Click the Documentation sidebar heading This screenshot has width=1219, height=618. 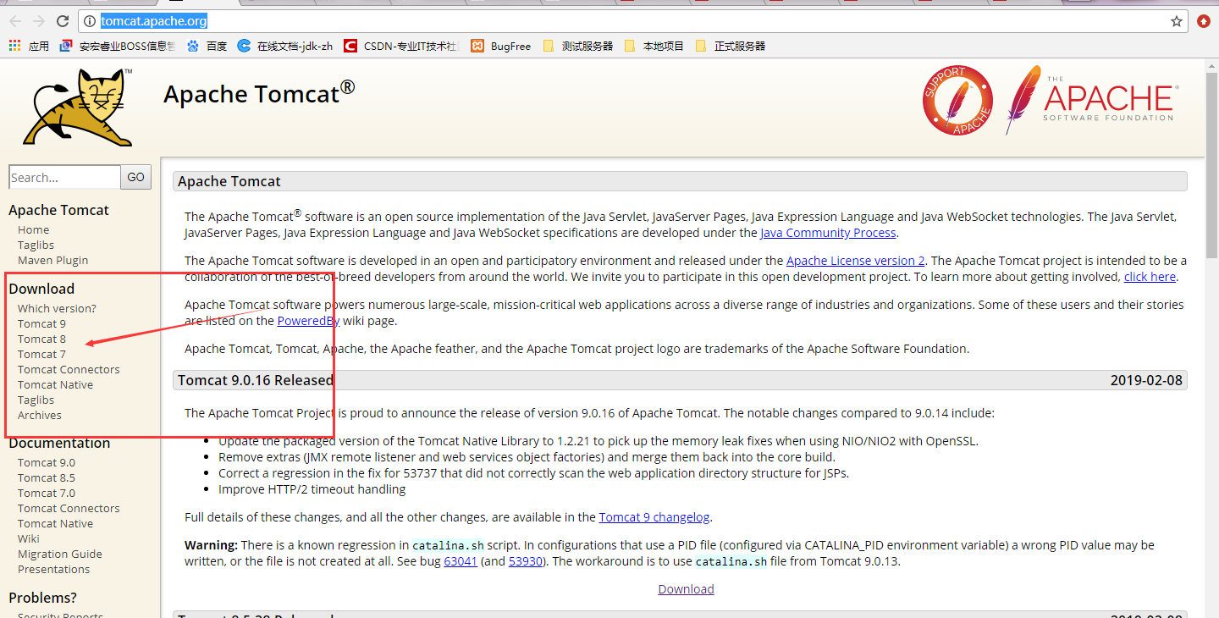tap(59, 443)
